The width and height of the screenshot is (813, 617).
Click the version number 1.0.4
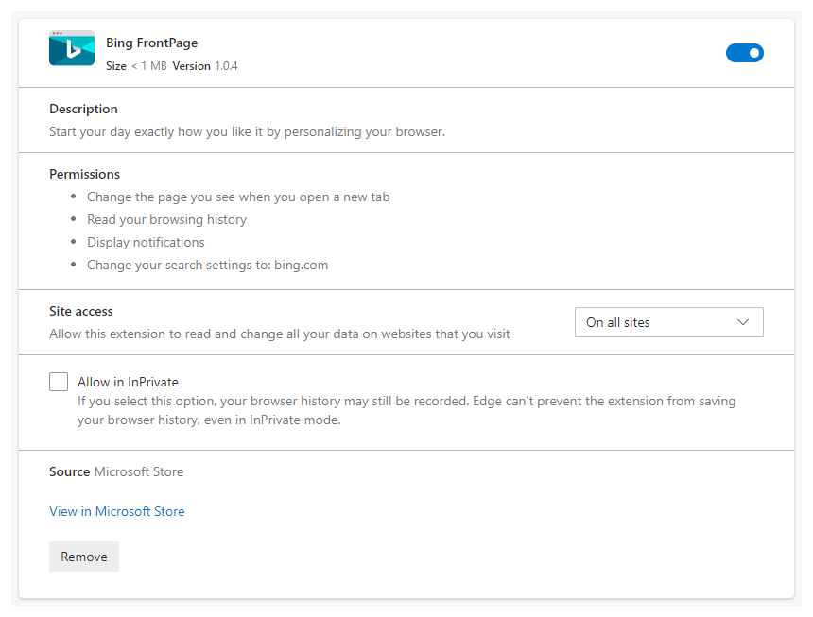[x=226, y=66]
